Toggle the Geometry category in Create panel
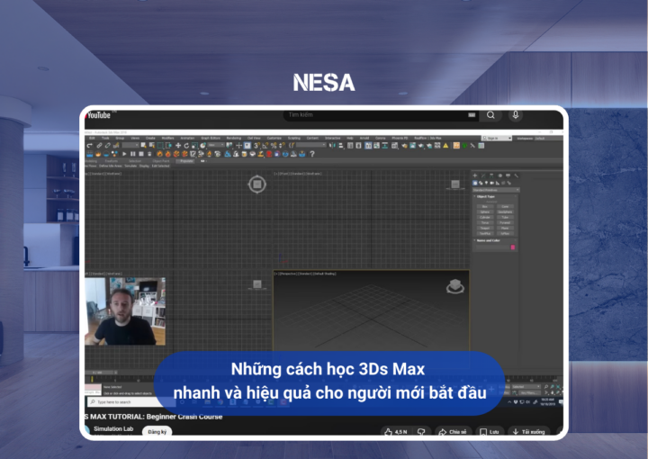The height and width of the screenshot is (459, 648). [476, 183]
